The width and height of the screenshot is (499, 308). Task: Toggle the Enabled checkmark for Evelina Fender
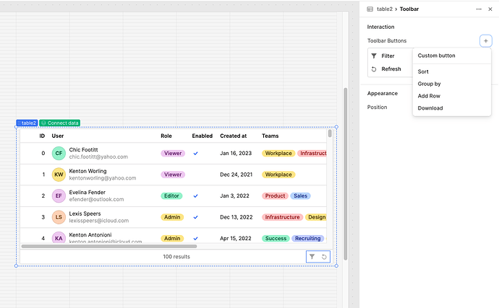[195, 196]
